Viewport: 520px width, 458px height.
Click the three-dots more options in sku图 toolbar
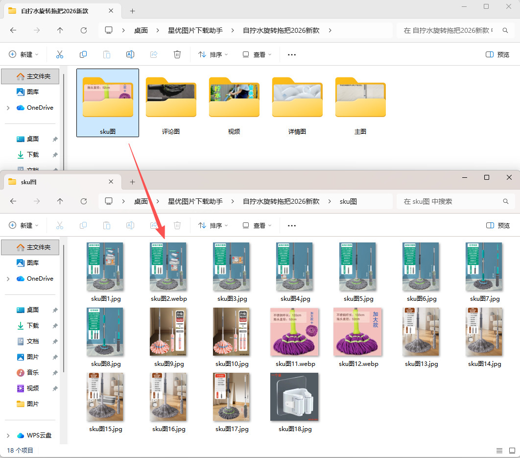pos(291,225)
